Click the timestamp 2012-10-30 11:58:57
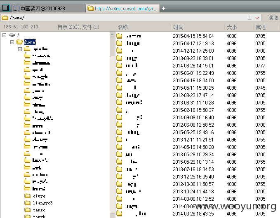Screen dimensions: 280x218 (x=193, y=184)
